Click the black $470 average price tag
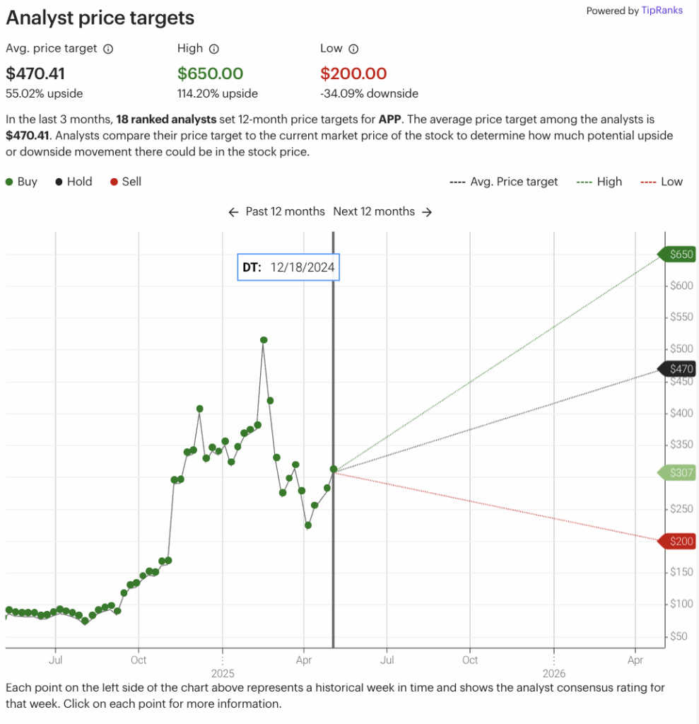This screenshot has width=699, height=724. 677,369
